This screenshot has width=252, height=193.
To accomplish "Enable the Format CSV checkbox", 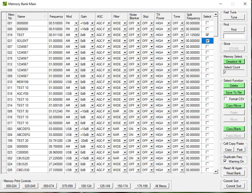I will [x=226, y=99].
